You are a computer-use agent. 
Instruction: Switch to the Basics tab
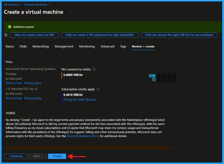(10, 46)
